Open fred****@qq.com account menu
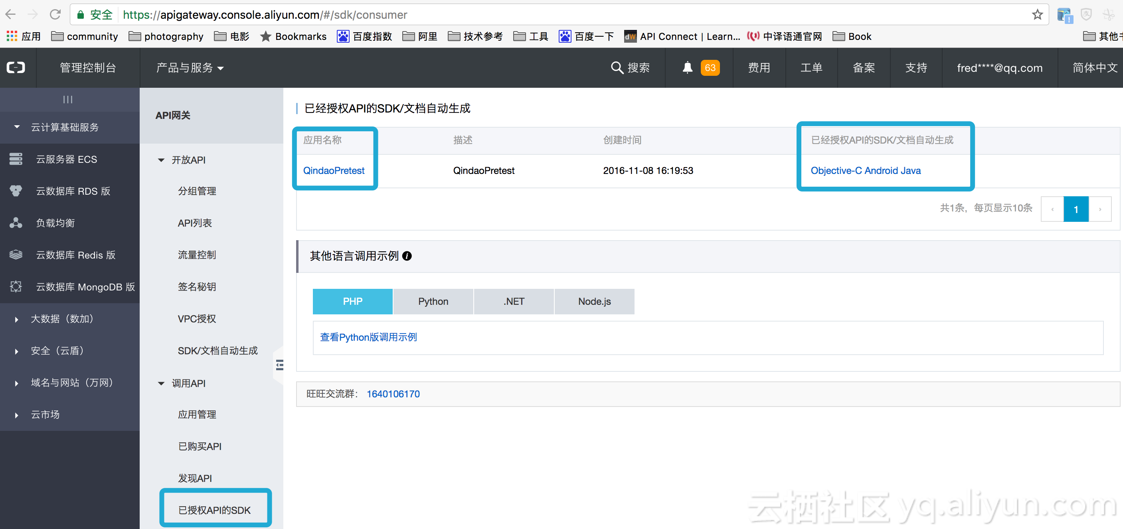 tap(1000, 67)
